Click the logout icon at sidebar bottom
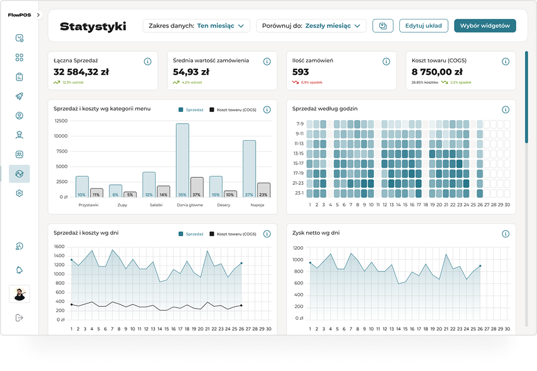Image resolution: width=537 pixels, height=371 pixels. [x=19, y=317]
